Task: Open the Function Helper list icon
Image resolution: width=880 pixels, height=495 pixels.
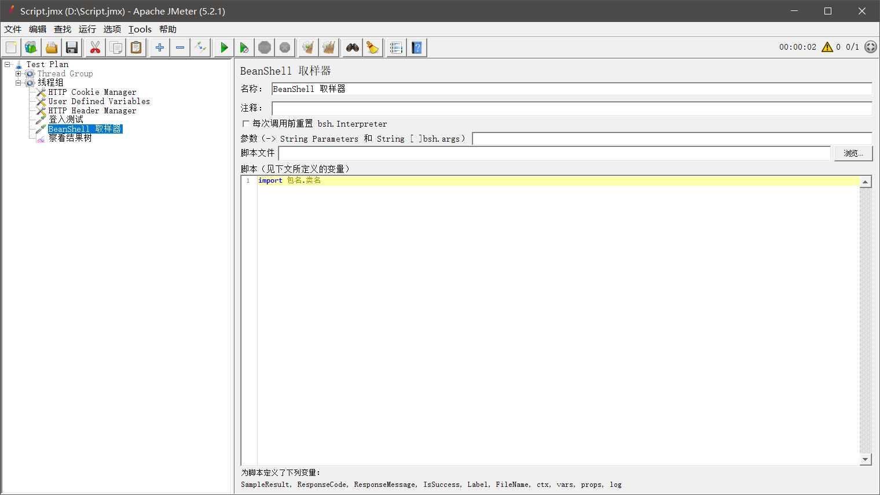Action: [396, 47]
